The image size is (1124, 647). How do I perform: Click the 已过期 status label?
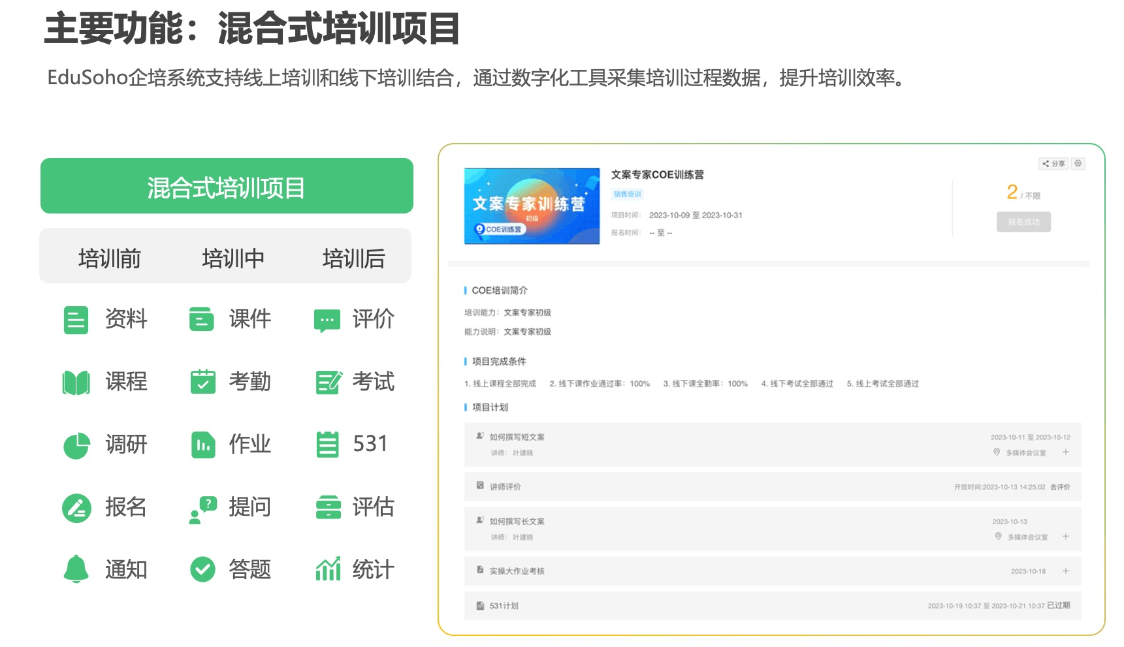pyautogui.click(x=1058, y=605)
